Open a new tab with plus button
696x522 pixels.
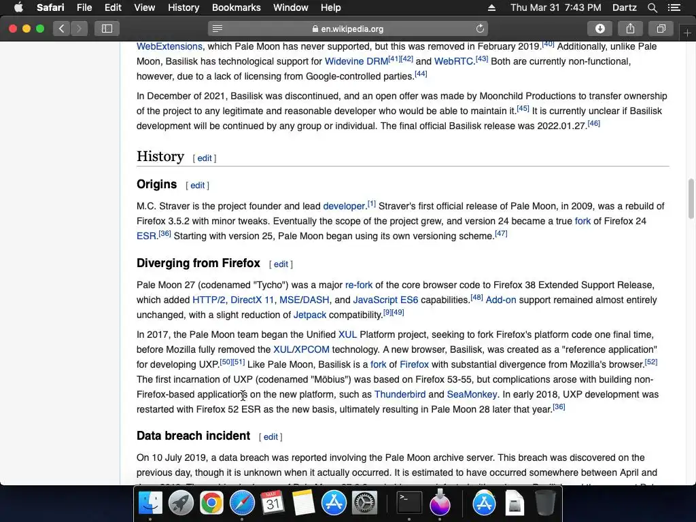(687, 33)
